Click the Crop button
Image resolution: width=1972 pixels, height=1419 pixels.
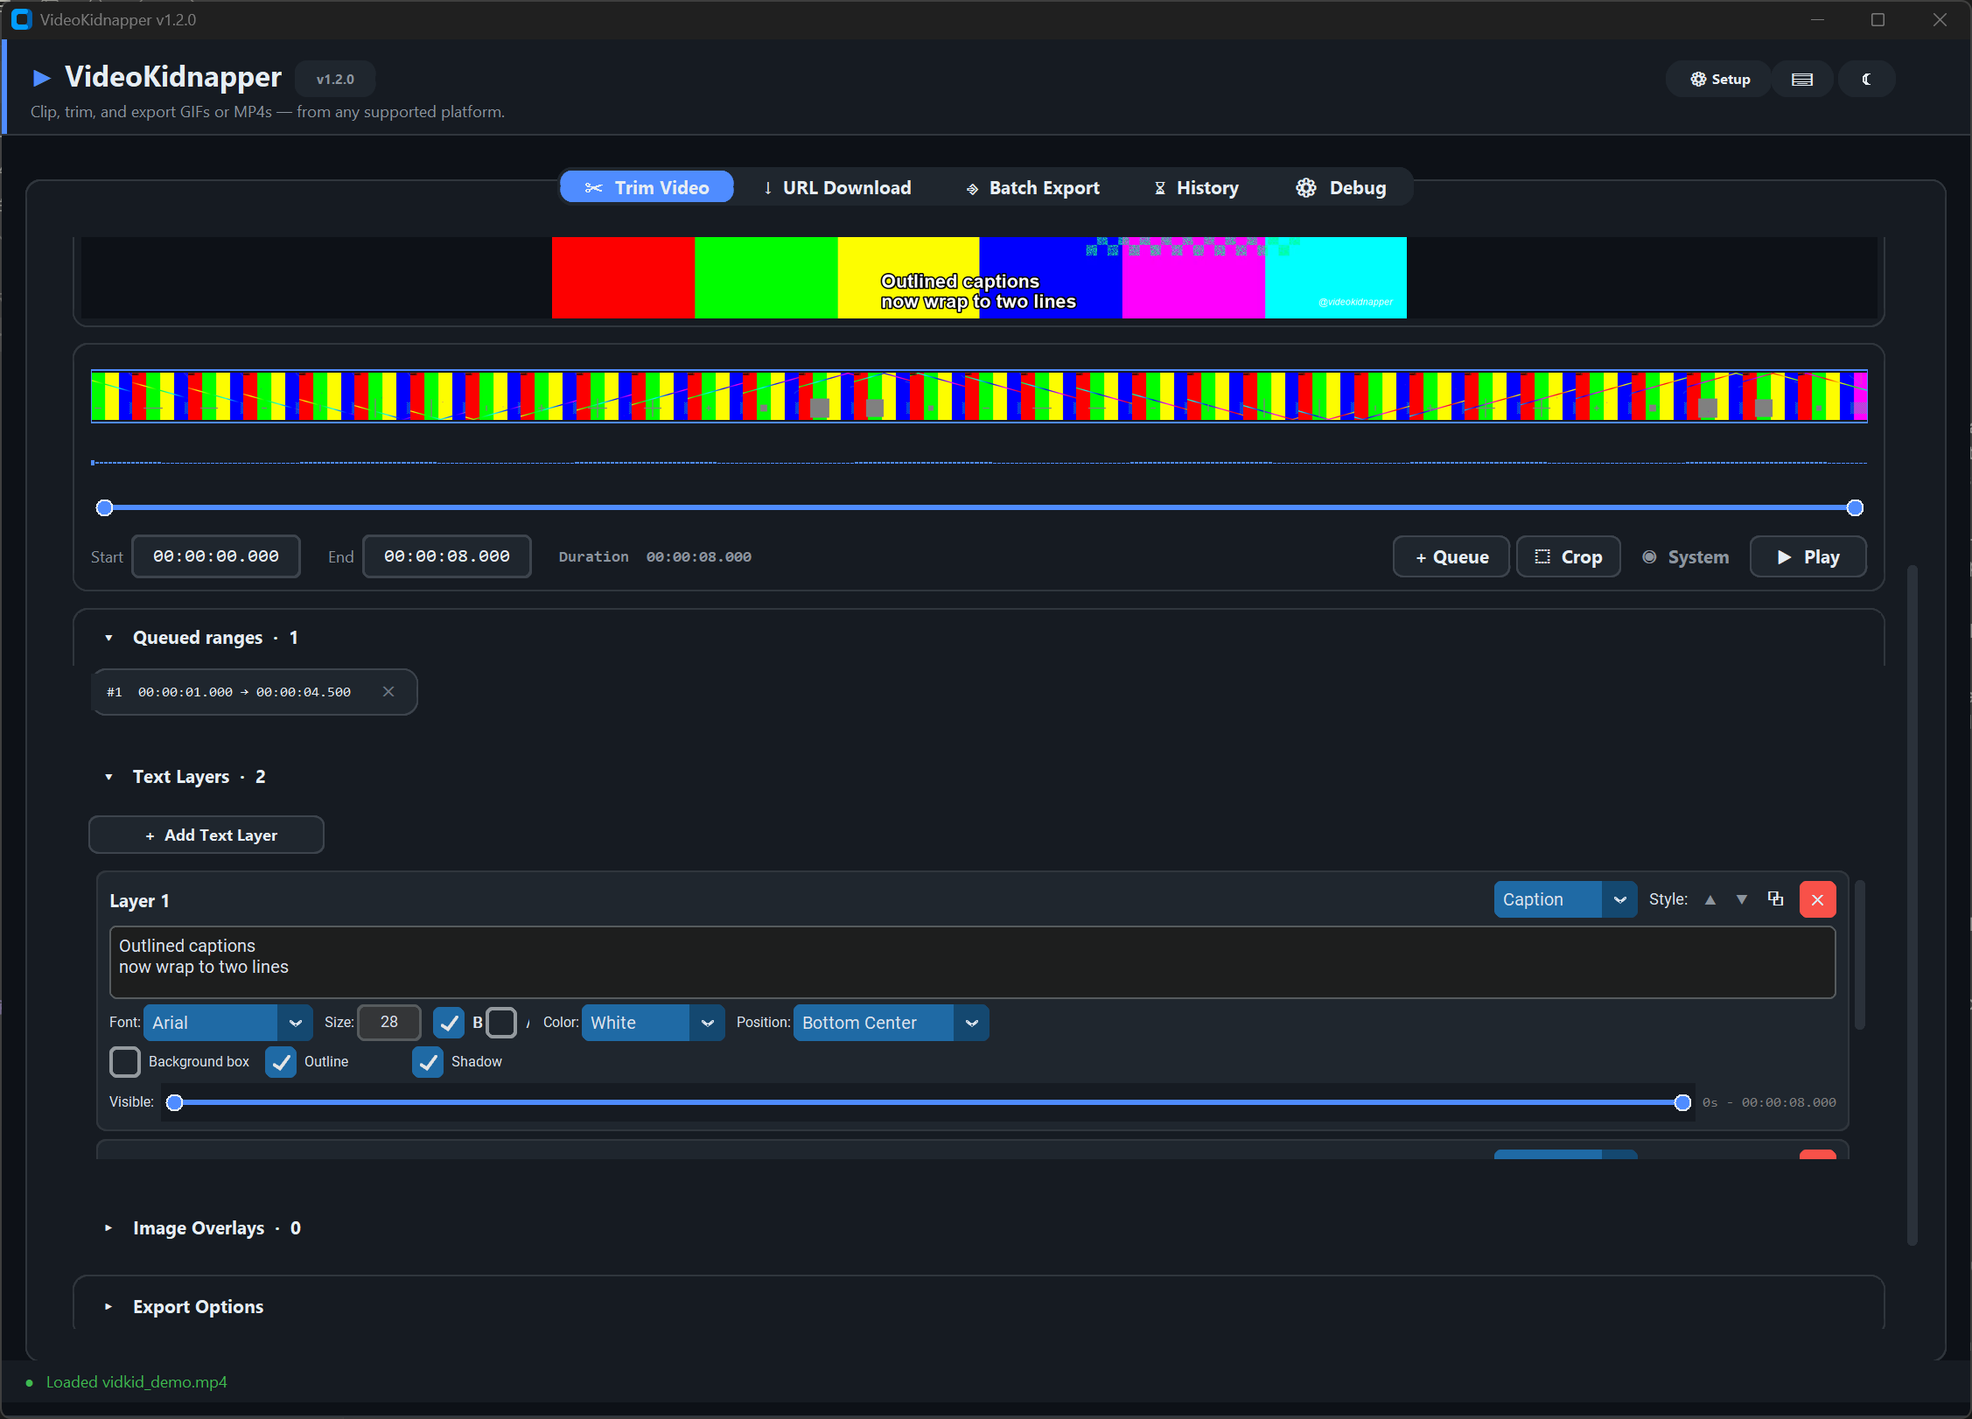pos(1569,557)
